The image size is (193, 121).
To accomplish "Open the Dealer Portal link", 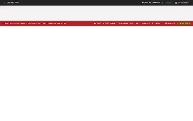I will [184, 3].
